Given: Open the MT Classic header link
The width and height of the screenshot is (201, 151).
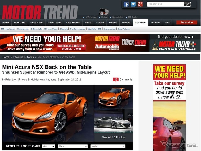Looking at the screenshot, I should pos(91,17).
